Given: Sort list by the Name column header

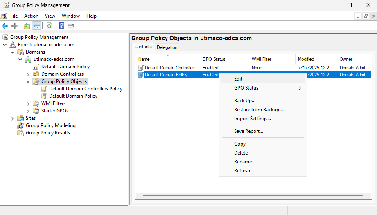Looking at the screenshot, I should pyautogui.click(x=168, y=59).
